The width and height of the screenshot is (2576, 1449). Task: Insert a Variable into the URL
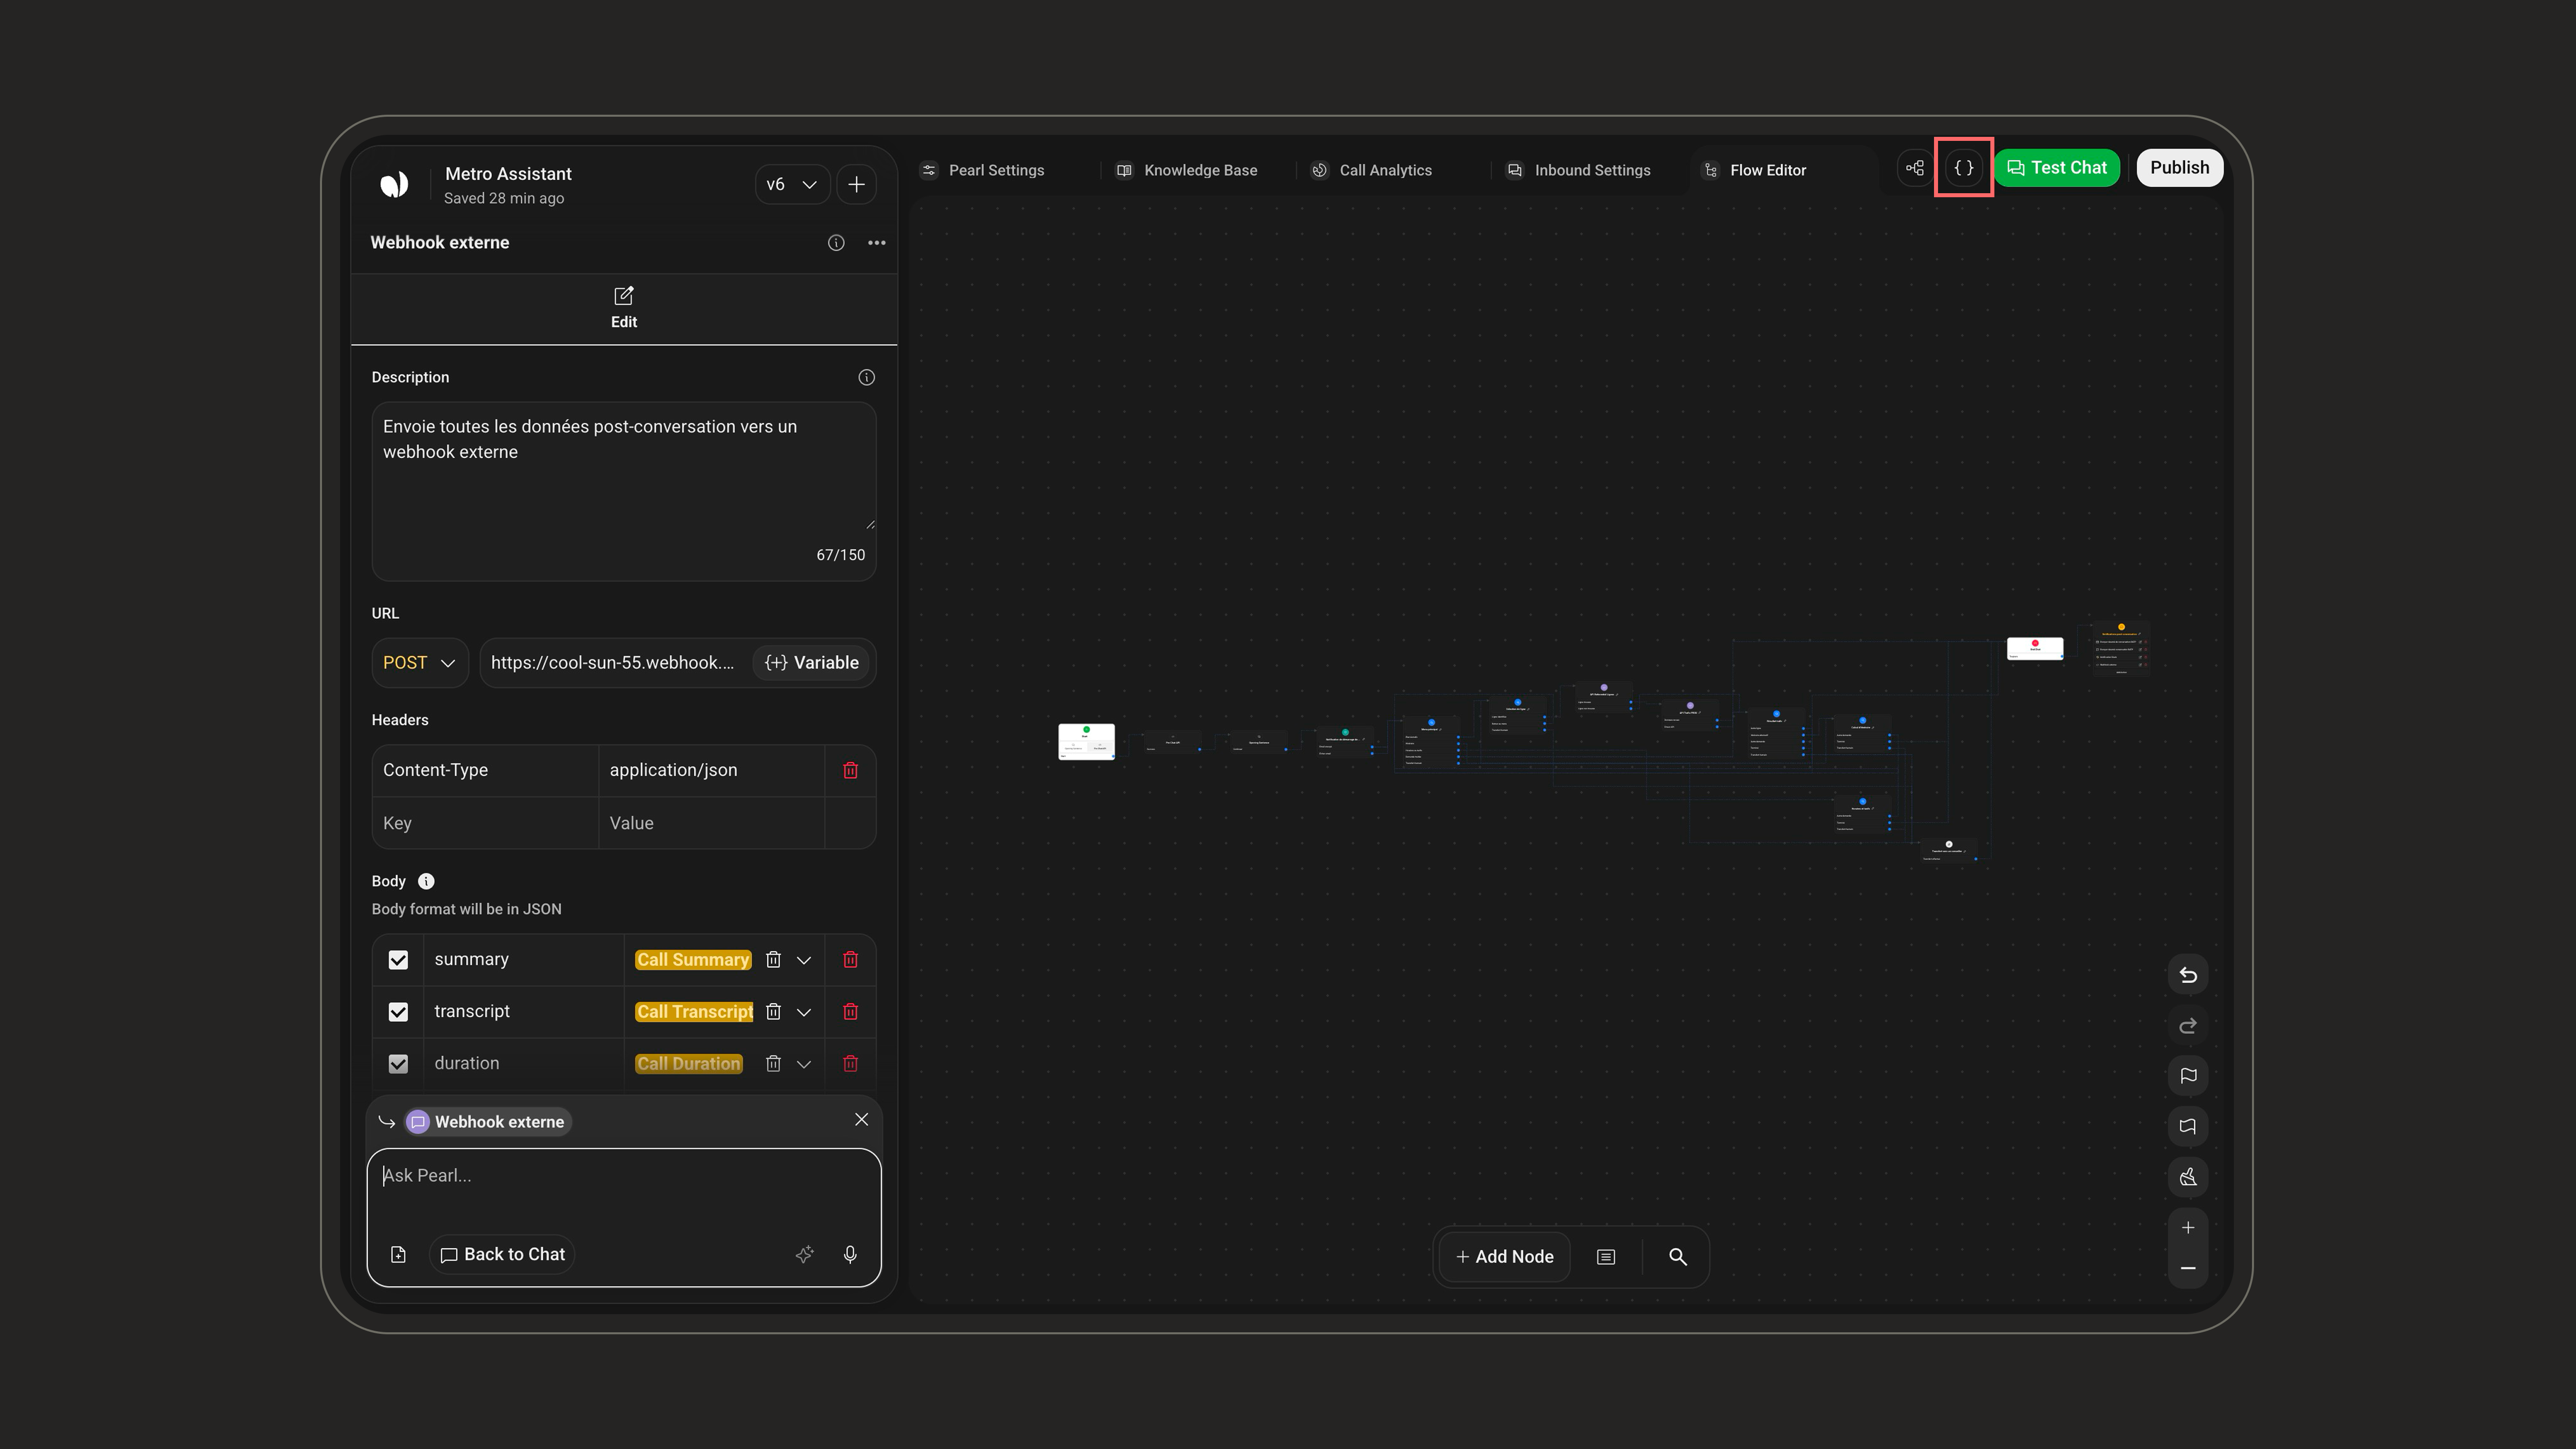pyautogui.click(x=812, y=663)
